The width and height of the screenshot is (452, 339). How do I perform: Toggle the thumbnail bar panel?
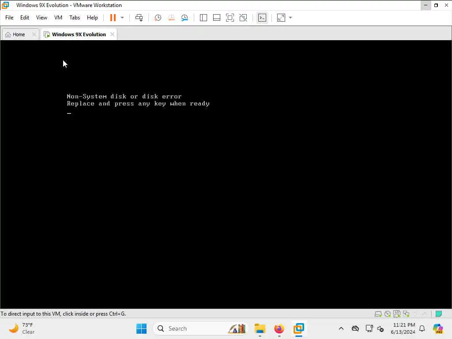point(216,18)
